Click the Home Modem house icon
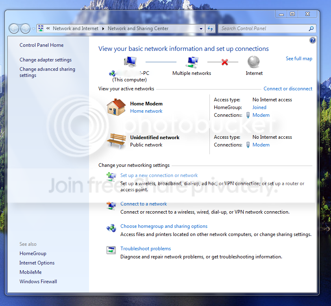Screen dimensions: 331x306 (x=116, y=107)
